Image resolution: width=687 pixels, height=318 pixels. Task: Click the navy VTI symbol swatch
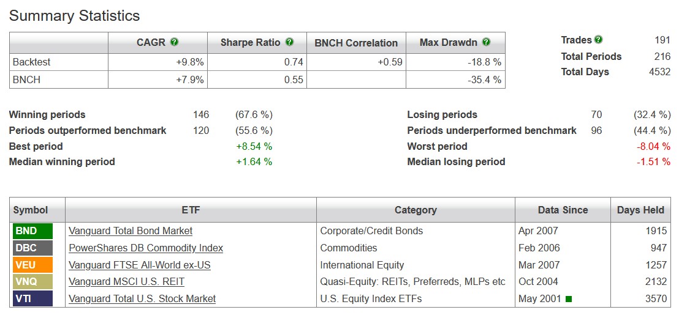pos(33,299)
